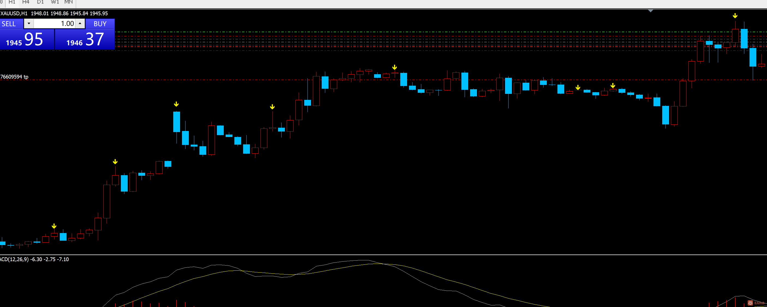Select the 76609594 tp line label
The width and height of the screenshot is (767, 307).
pos(14,77)
